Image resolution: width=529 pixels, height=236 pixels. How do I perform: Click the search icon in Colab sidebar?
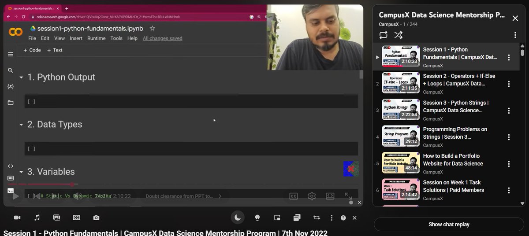pyautogui.click(x=11, y=70)
